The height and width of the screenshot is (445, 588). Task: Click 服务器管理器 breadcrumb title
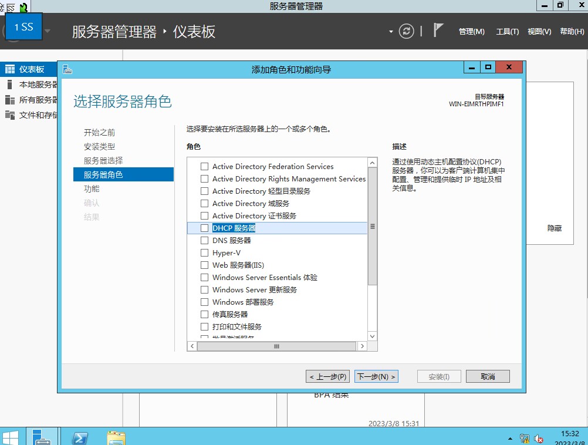coord(114,32)
